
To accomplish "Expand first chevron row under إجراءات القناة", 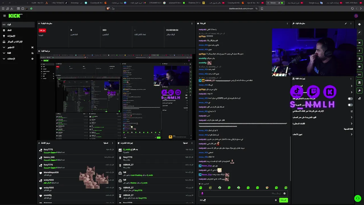I will pyautogui.click(x=351, y=86).
